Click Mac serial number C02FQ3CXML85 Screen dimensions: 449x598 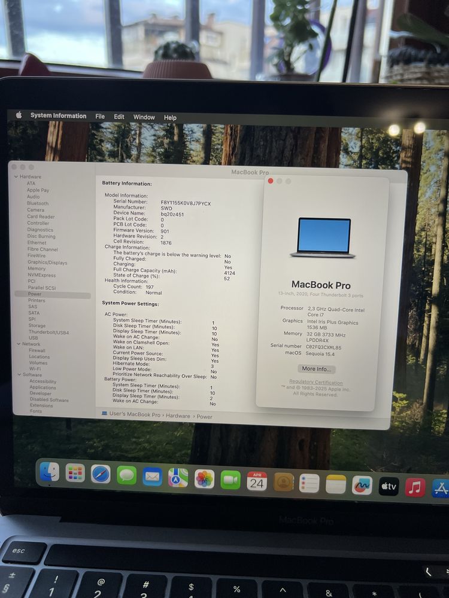(x=324, y=347)
